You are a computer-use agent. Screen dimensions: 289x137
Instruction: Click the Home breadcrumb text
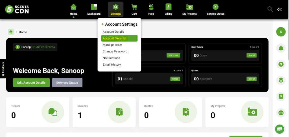[23, 32]
